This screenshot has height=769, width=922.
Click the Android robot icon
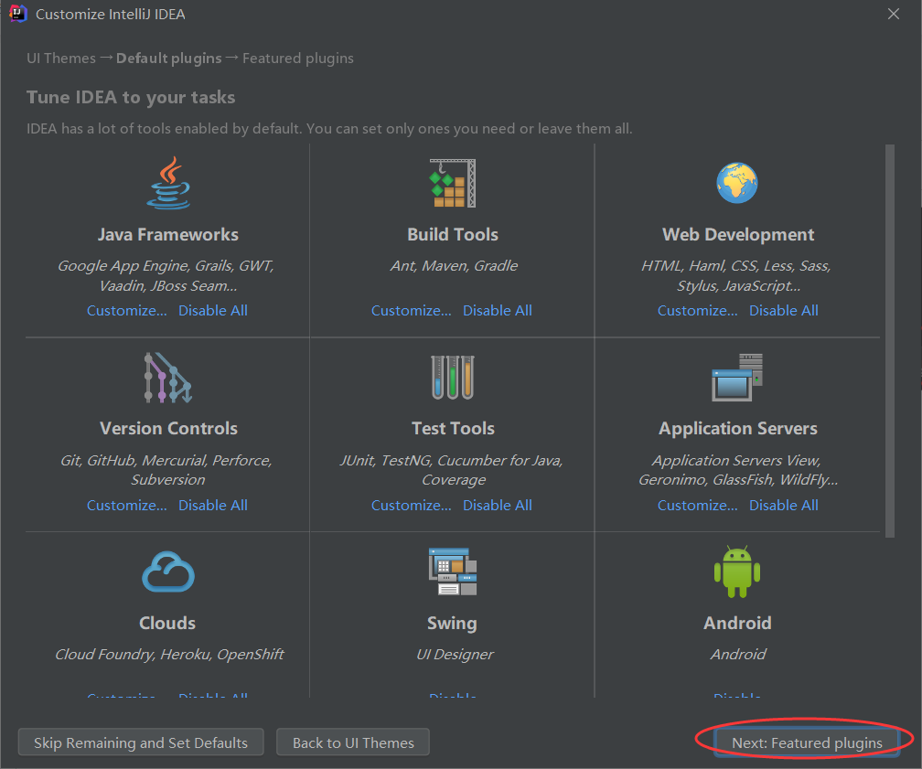[x=737, y=571]
